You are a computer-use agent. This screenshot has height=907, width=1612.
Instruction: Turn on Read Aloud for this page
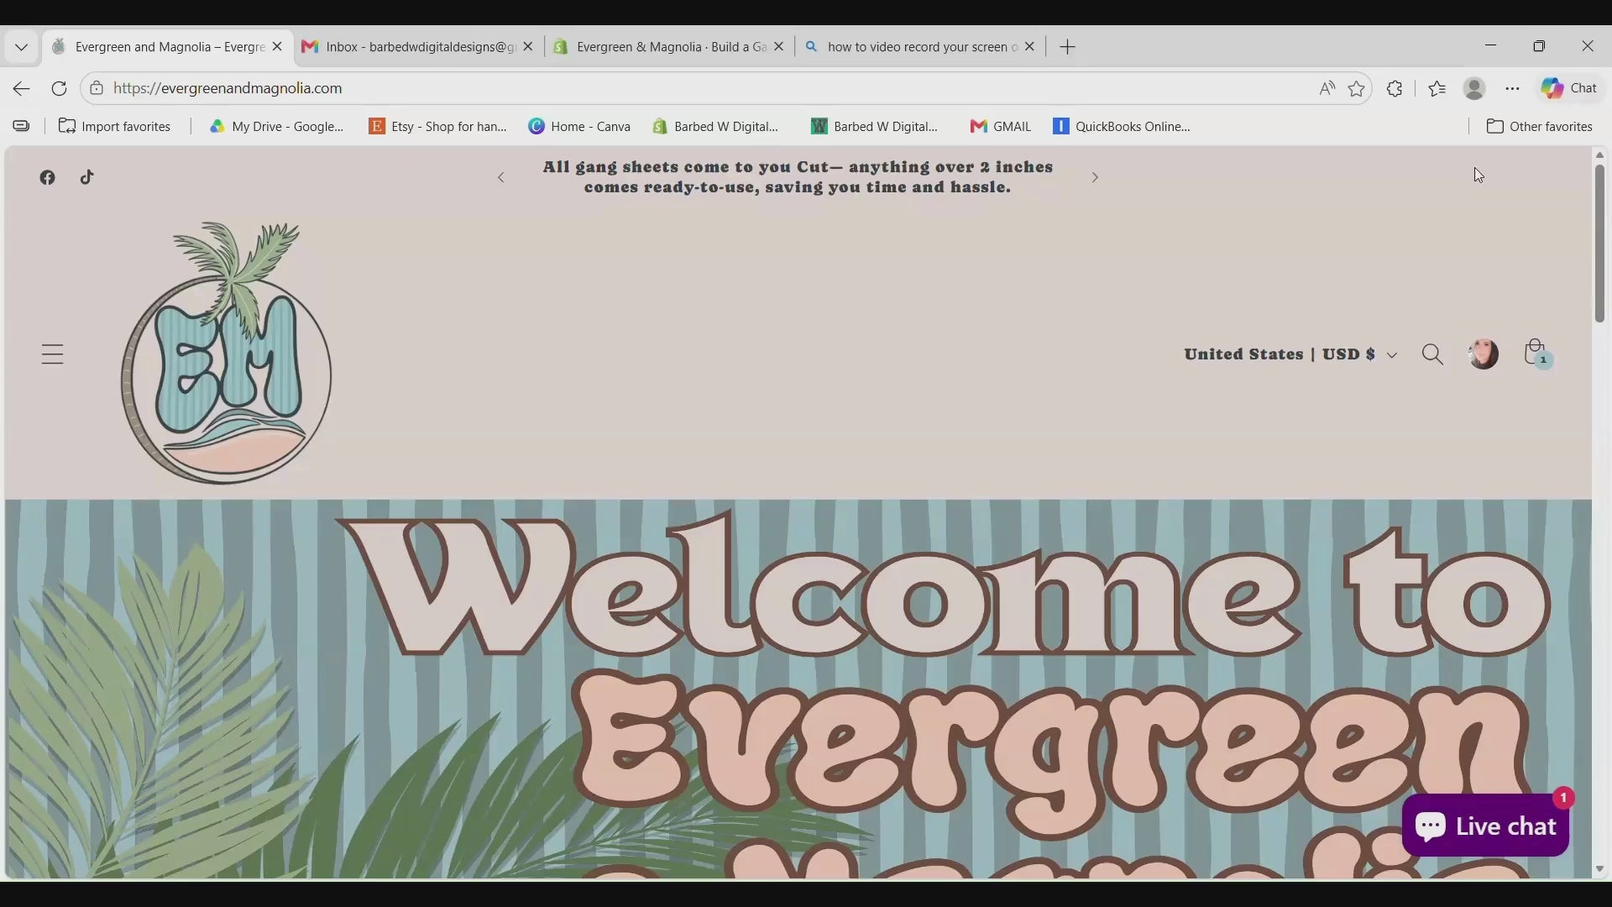(1327, 88)
